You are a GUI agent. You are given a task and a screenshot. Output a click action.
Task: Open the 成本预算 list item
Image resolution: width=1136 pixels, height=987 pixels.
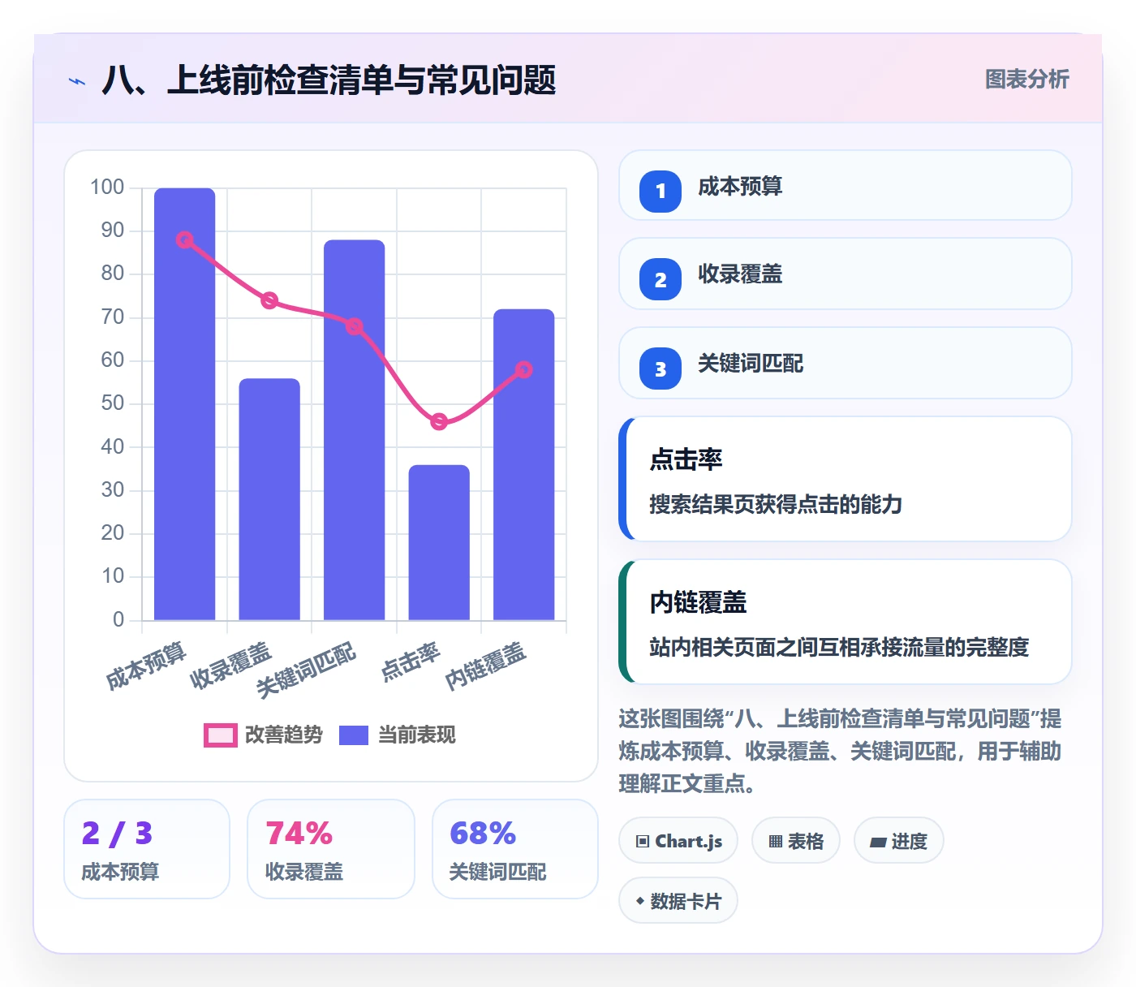846,186
